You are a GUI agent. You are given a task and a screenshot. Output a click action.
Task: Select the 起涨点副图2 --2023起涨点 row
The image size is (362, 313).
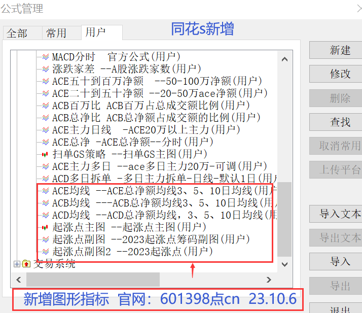[x=132, y=252]
